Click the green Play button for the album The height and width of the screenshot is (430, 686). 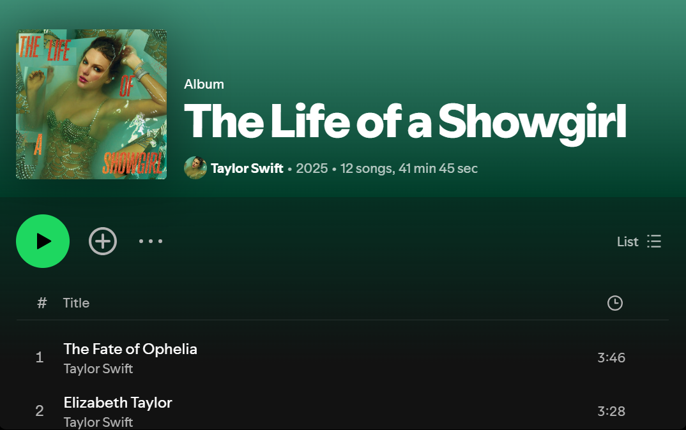click(42, 241)
